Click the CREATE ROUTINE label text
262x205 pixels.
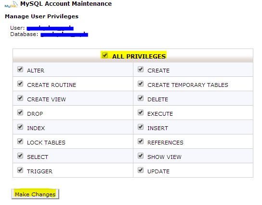pos(52,85)
